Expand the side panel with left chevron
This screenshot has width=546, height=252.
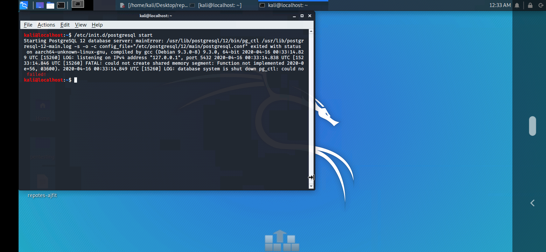click(x=532, y=203)
